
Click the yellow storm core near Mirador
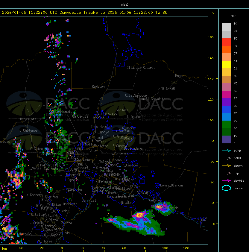click(x=139, y=215)
